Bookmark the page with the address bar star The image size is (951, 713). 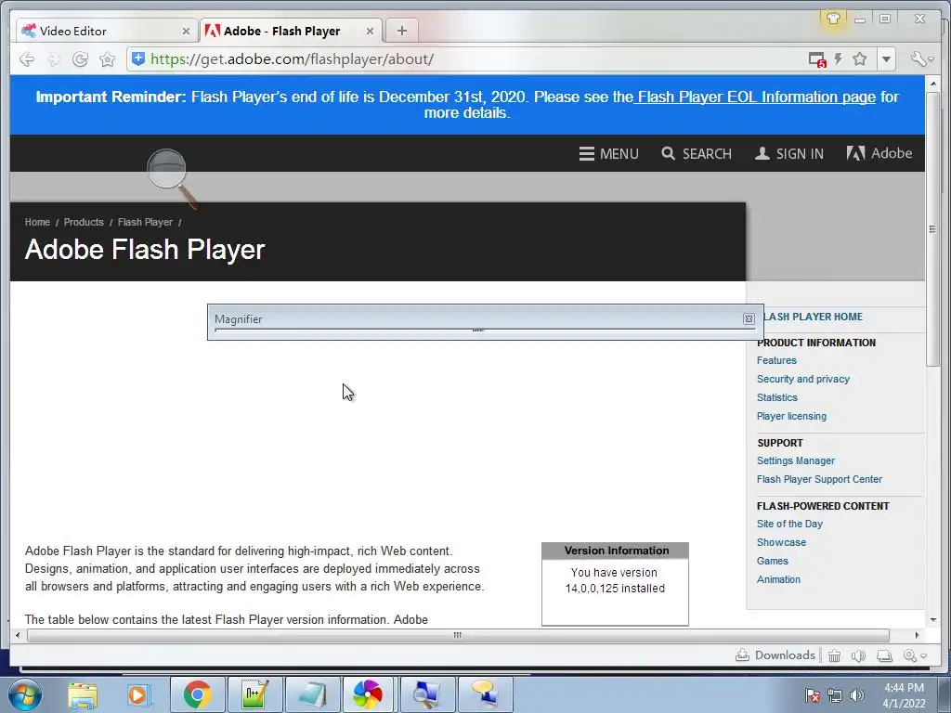coord(859,58)
